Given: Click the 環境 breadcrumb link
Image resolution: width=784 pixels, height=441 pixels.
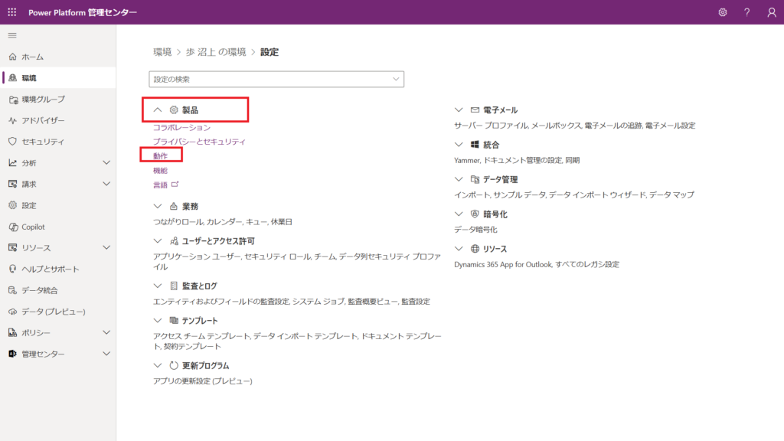Looking at the screenshot, I should click(x=162, y=52).
